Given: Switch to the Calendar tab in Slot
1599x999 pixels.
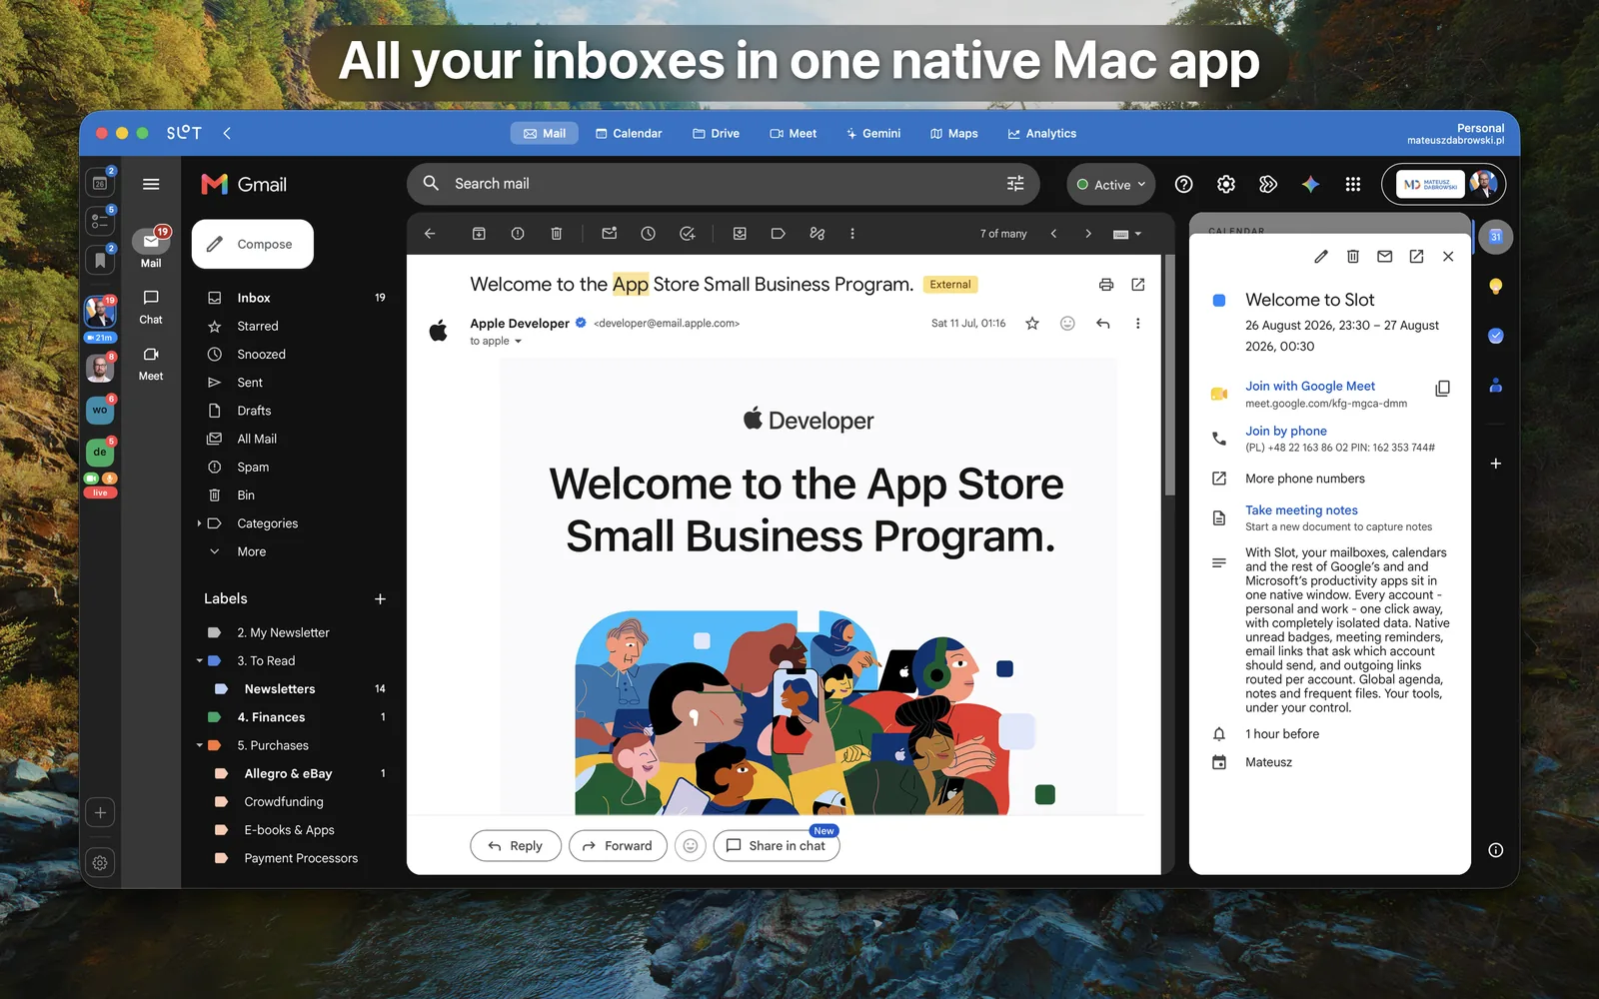Looking at the screenshot, I should pyautogui.click(x=629, y=133).
